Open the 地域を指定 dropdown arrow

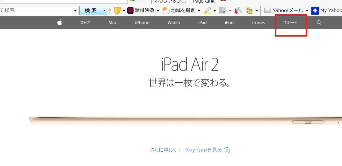199,10
